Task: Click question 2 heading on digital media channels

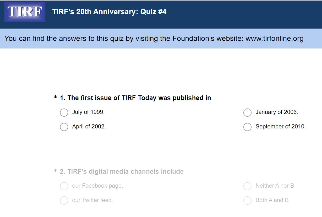Action: (x=122, y=172)
